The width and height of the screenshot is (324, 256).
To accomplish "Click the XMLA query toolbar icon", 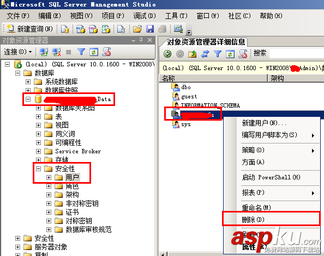I will point(106,29).
